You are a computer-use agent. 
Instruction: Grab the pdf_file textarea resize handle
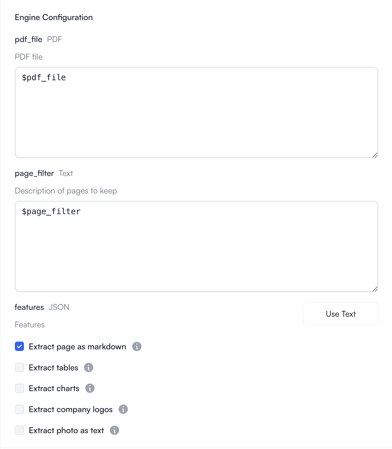tap(375, 155)
